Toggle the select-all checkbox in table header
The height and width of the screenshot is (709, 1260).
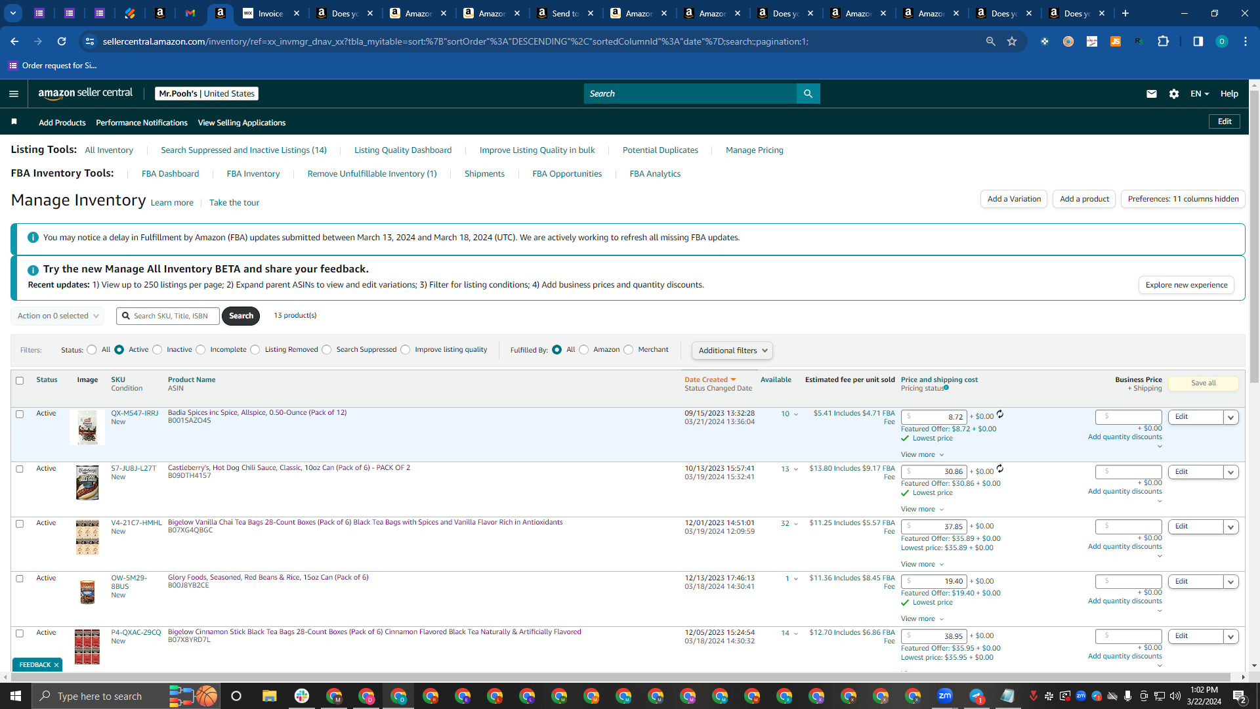pyautogui.click(x=20, y=381)
